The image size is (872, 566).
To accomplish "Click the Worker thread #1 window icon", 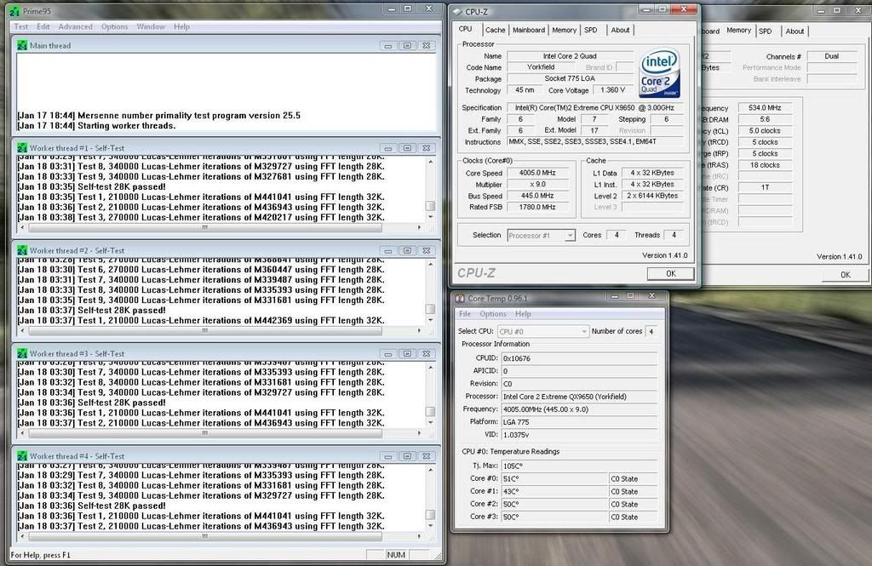I will tap(22, 148).
